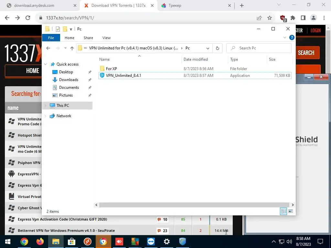
Task: Open the Home ribbon tab
Action: pos(69,38)
